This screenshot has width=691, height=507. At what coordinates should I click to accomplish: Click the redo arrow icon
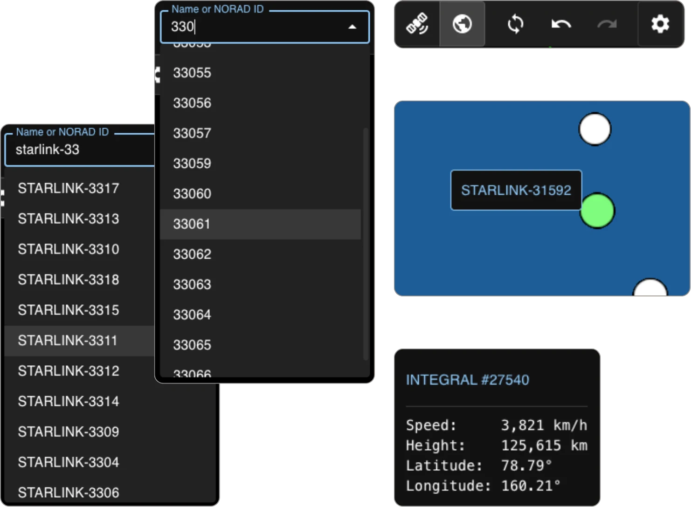pos(608,24)
